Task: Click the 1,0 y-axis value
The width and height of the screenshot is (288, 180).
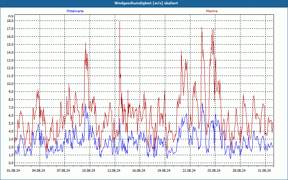Action: (x=11, y=155)
